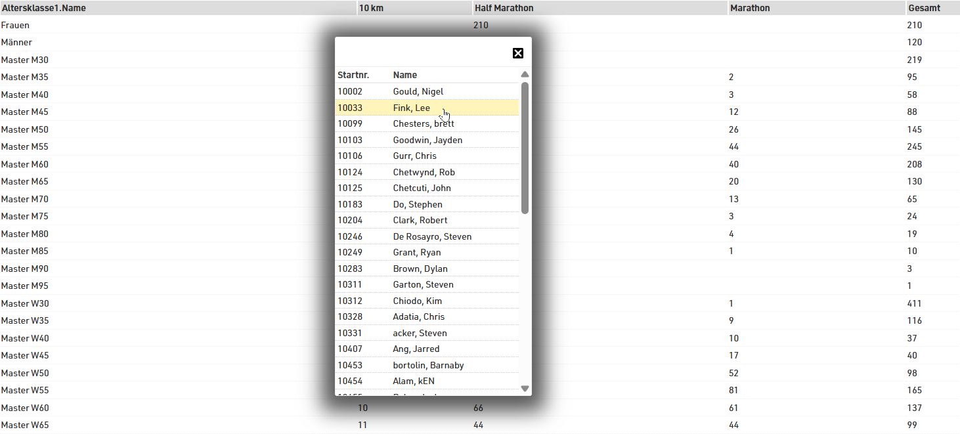Choose Goodwin, Jayden from the list
The height and width of the screenshot is (434, 960).
tap(427, 140)
